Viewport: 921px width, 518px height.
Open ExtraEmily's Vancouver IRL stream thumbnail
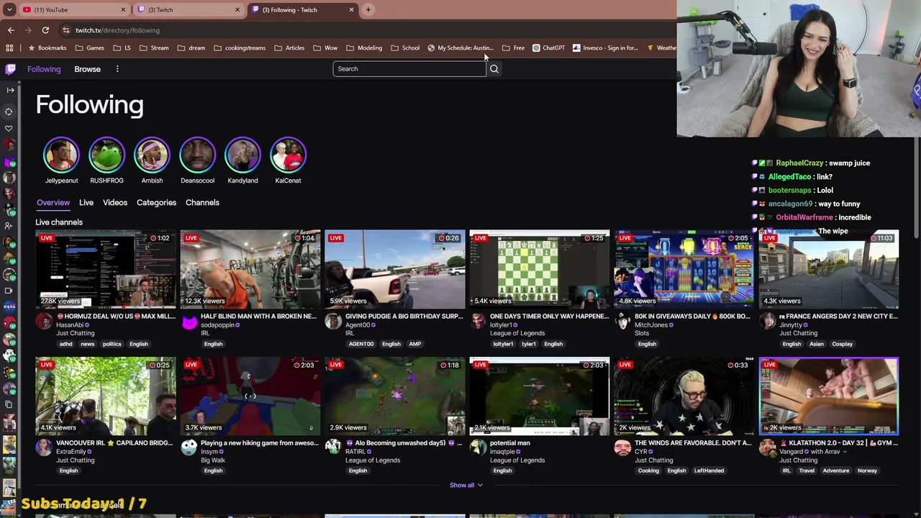click(106, 396)
